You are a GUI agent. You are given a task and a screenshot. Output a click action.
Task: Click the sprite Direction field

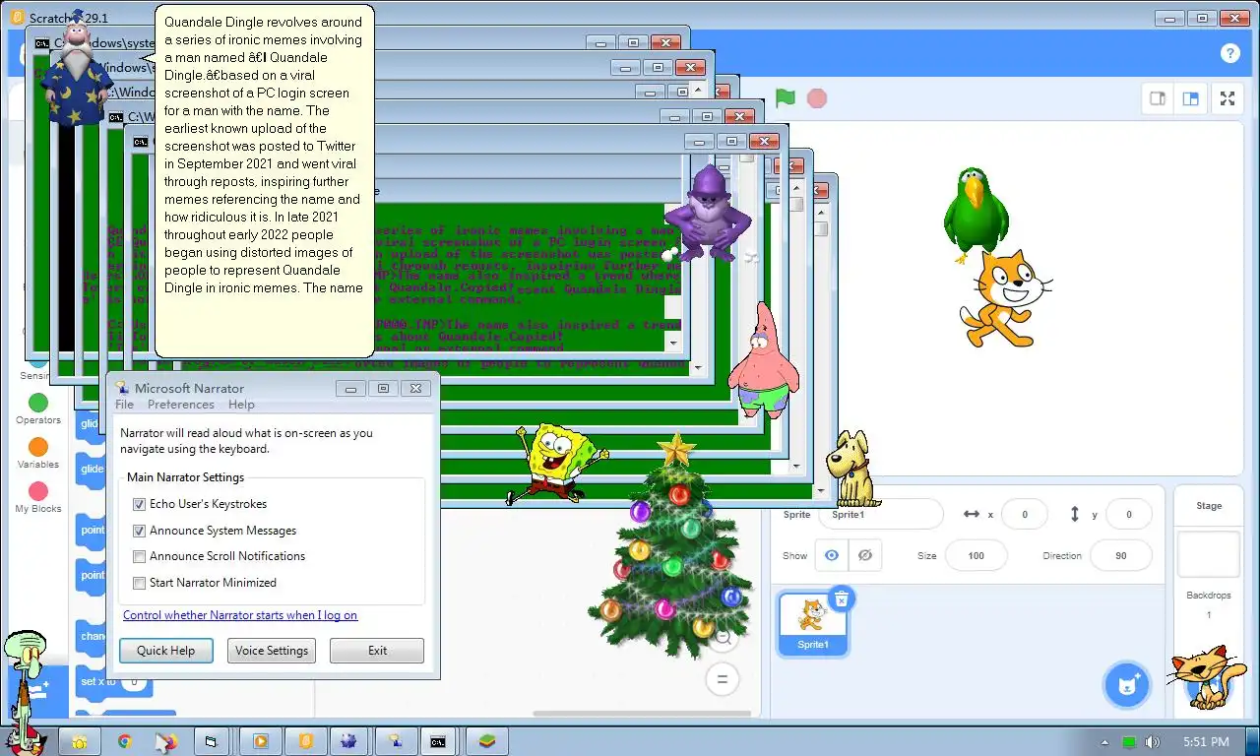click(1120, 555)
